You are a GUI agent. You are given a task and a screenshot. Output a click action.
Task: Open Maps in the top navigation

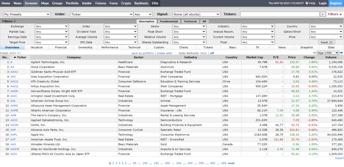45,3
